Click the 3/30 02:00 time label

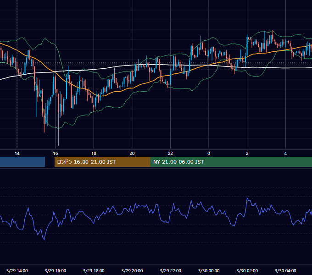pos(247,270)
